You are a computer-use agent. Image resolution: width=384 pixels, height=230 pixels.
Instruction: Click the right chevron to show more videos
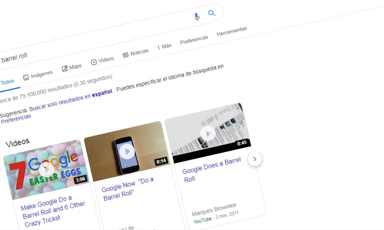click(255, 159)
